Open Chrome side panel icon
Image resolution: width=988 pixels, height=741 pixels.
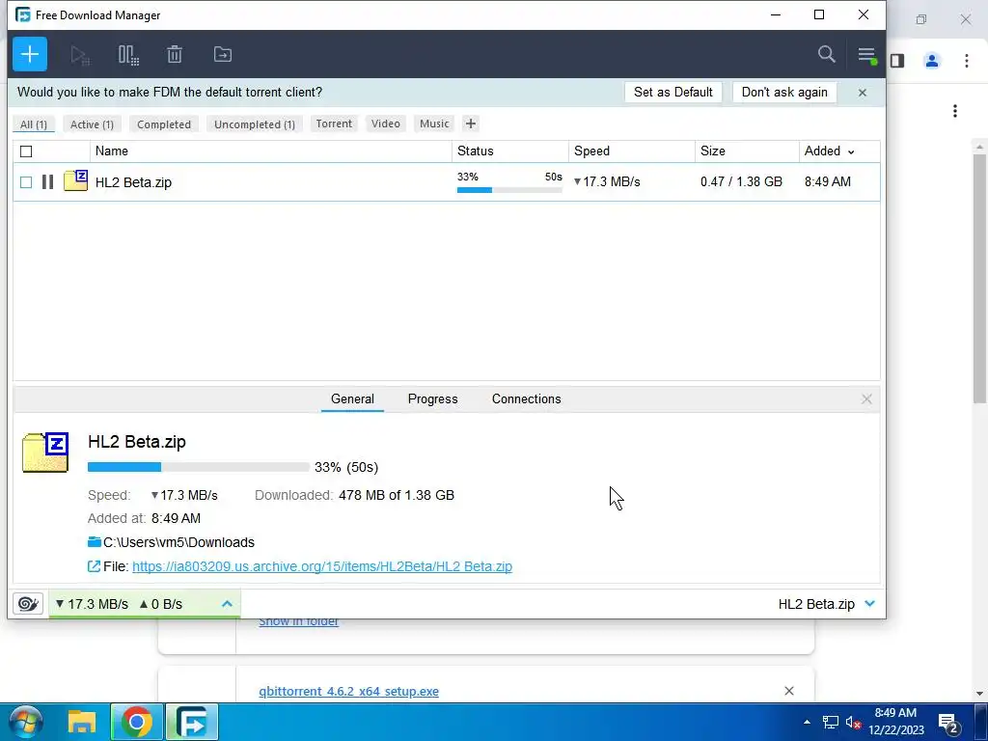coord(897,61)
